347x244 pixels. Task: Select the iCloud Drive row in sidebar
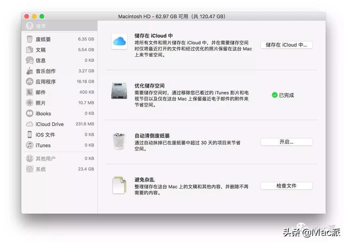click(x=60, y=124)
